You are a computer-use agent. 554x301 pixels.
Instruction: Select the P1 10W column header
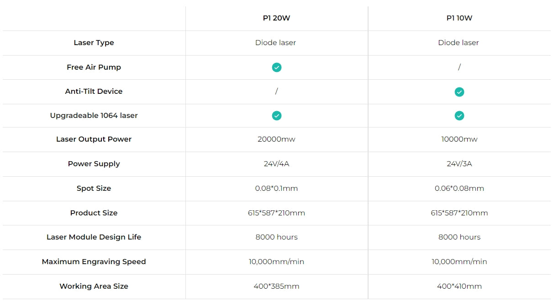[x=459, y=18]
